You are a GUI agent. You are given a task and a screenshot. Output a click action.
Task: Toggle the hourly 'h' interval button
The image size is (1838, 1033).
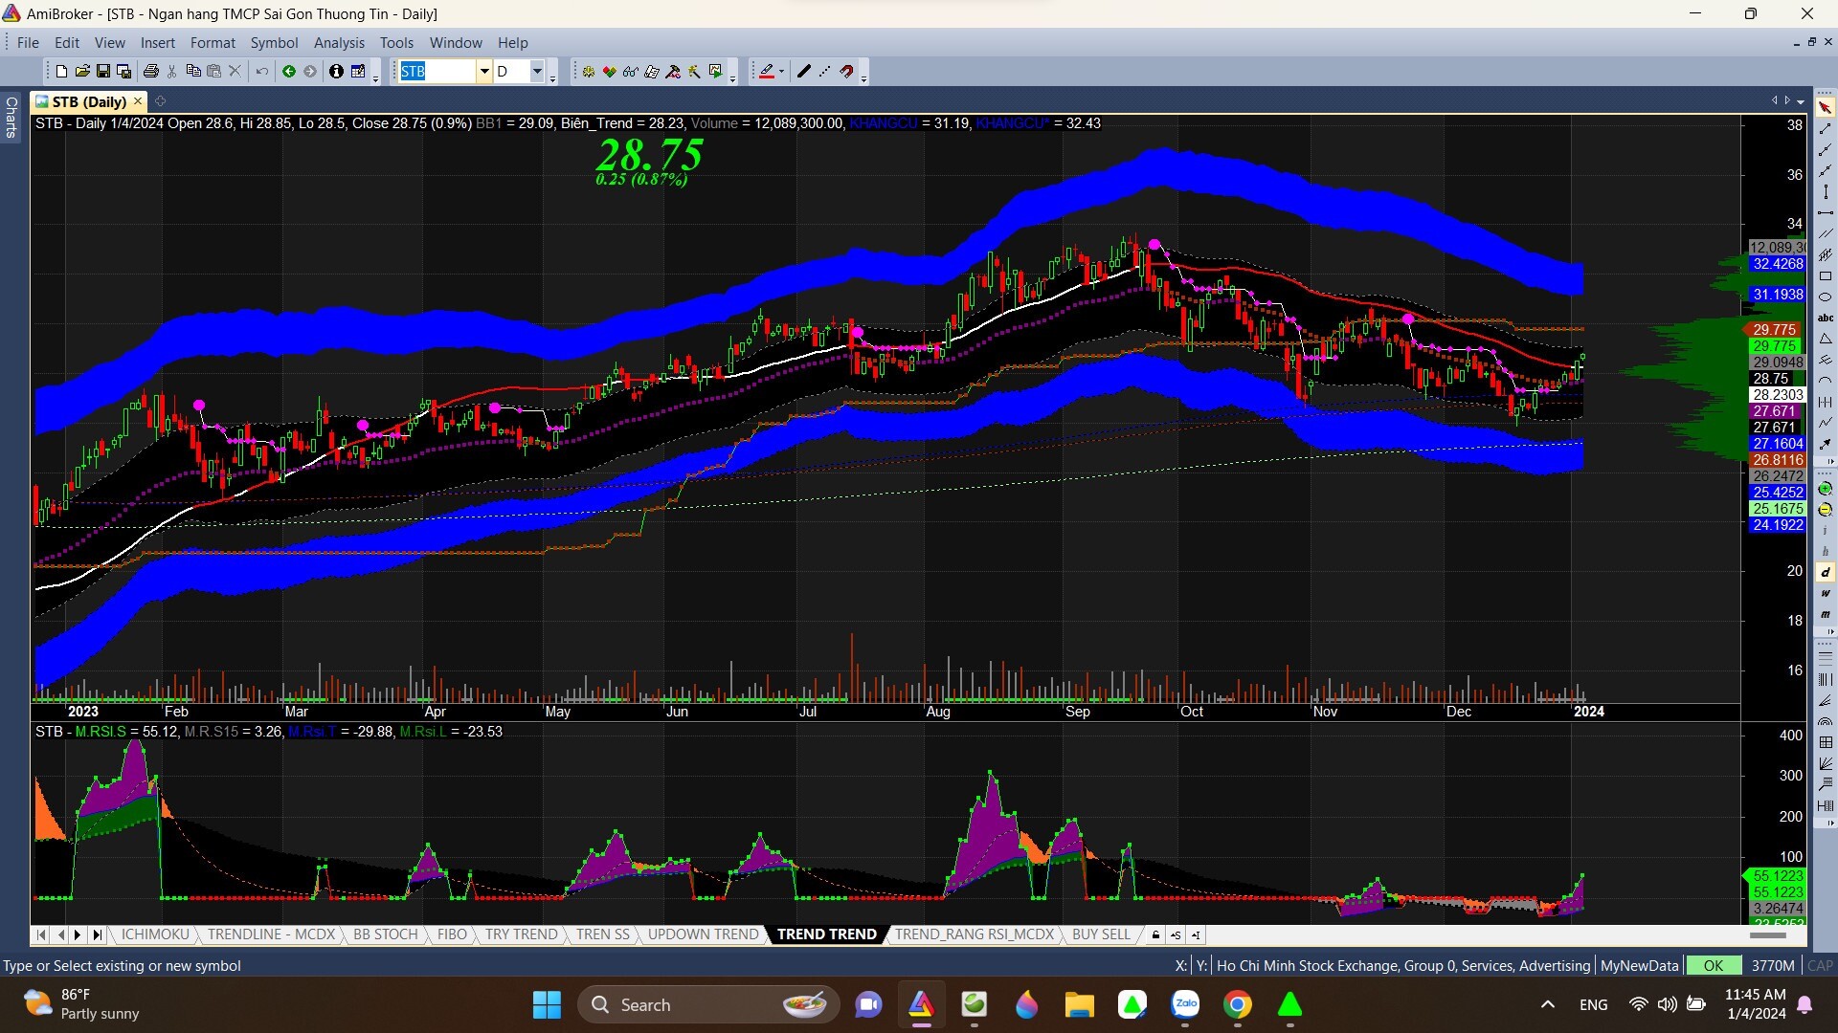tap(1826, 551)
